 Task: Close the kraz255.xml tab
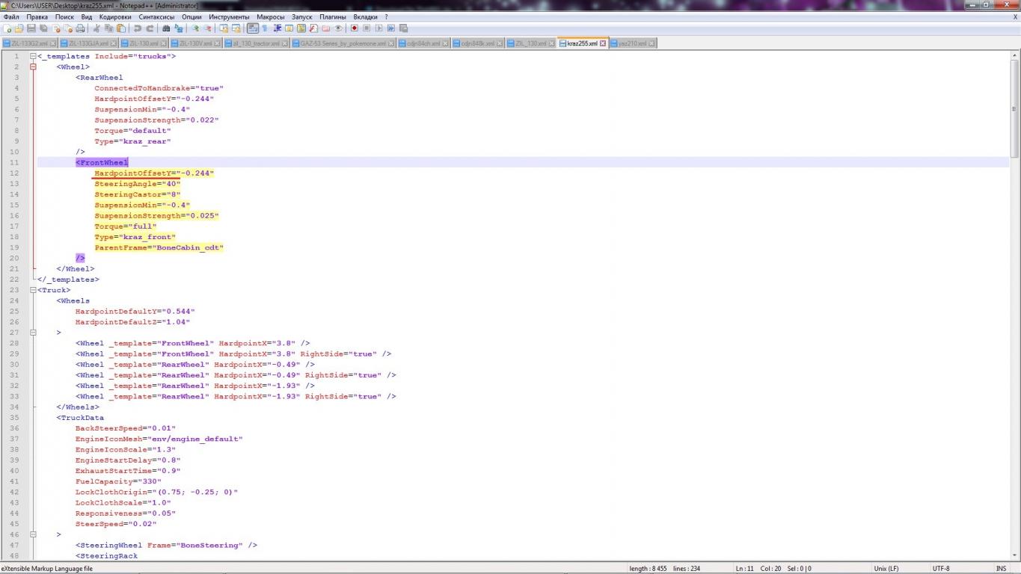tap(604, 43)
